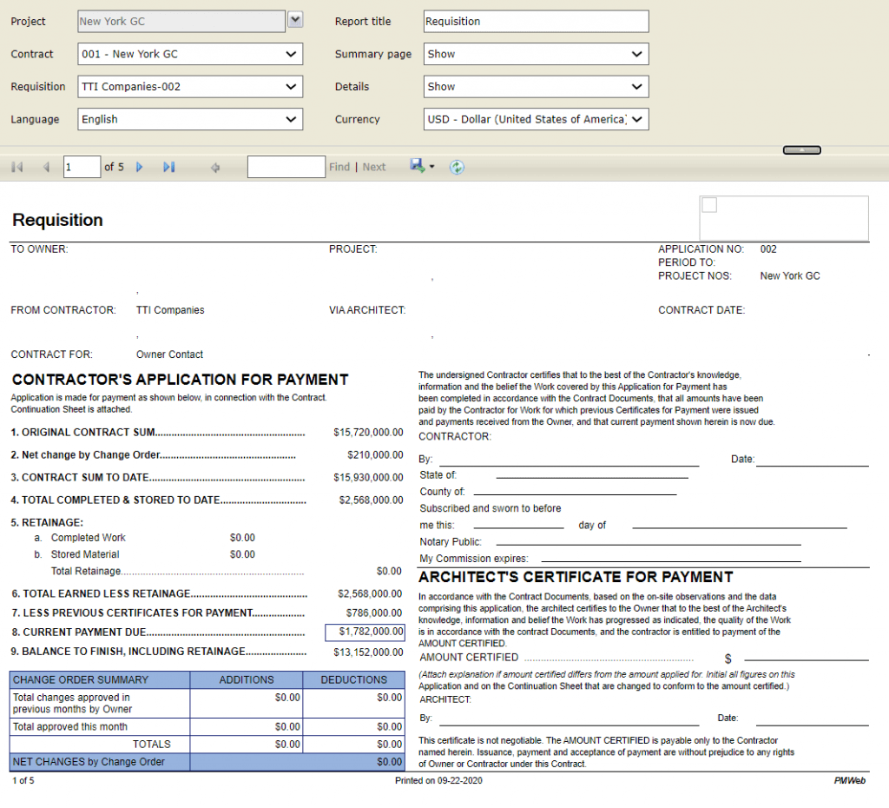Click the $13,152,000.00 balance to finish

click(x=368, y=652)
